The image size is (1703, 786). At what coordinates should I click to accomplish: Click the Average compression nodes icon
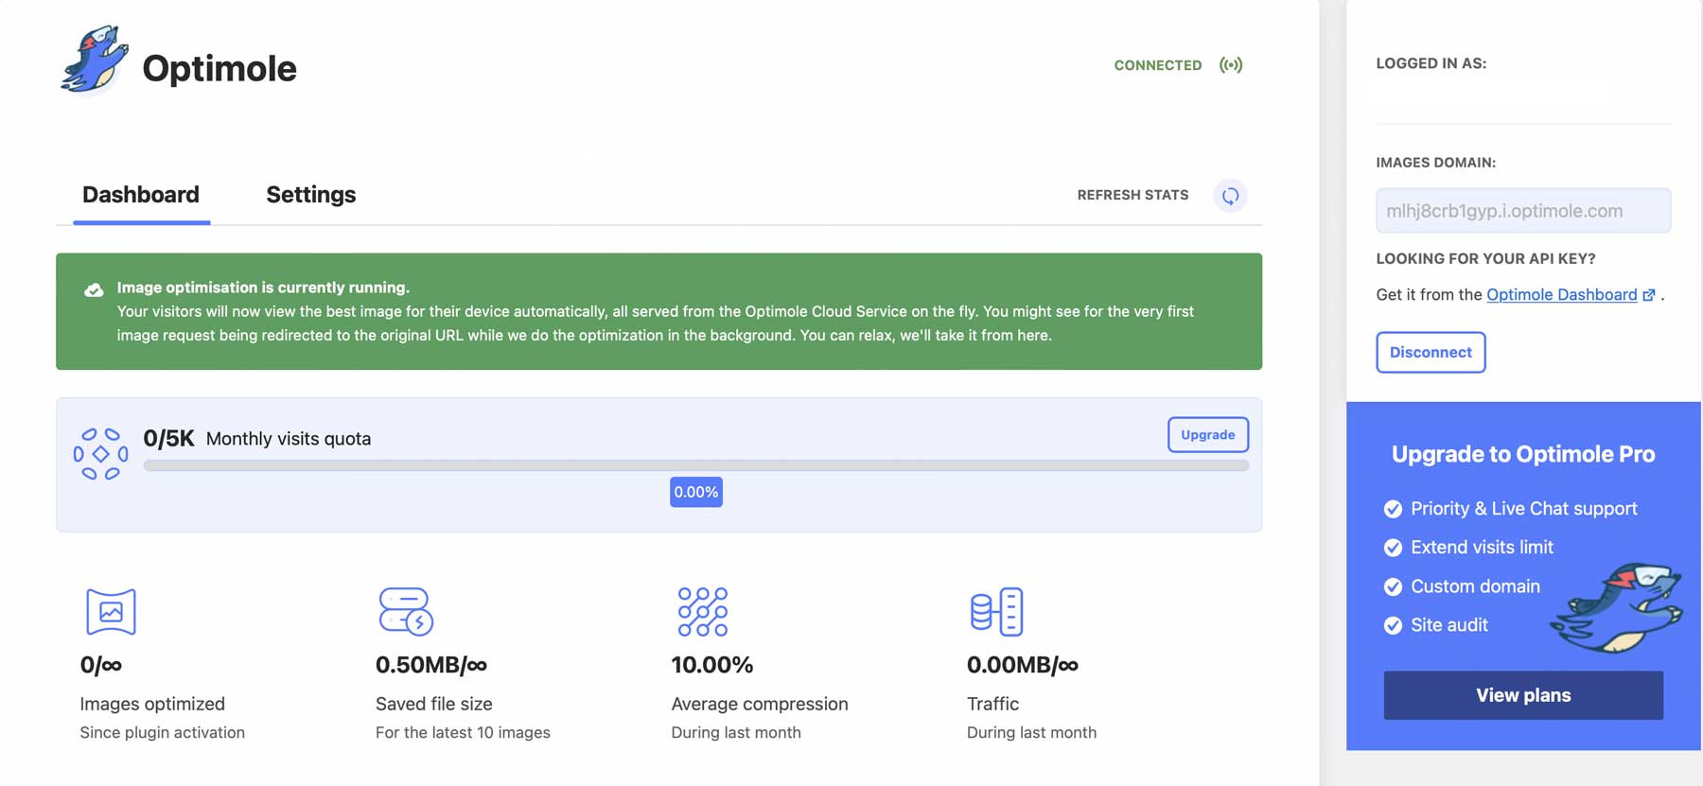click(703, 611)
